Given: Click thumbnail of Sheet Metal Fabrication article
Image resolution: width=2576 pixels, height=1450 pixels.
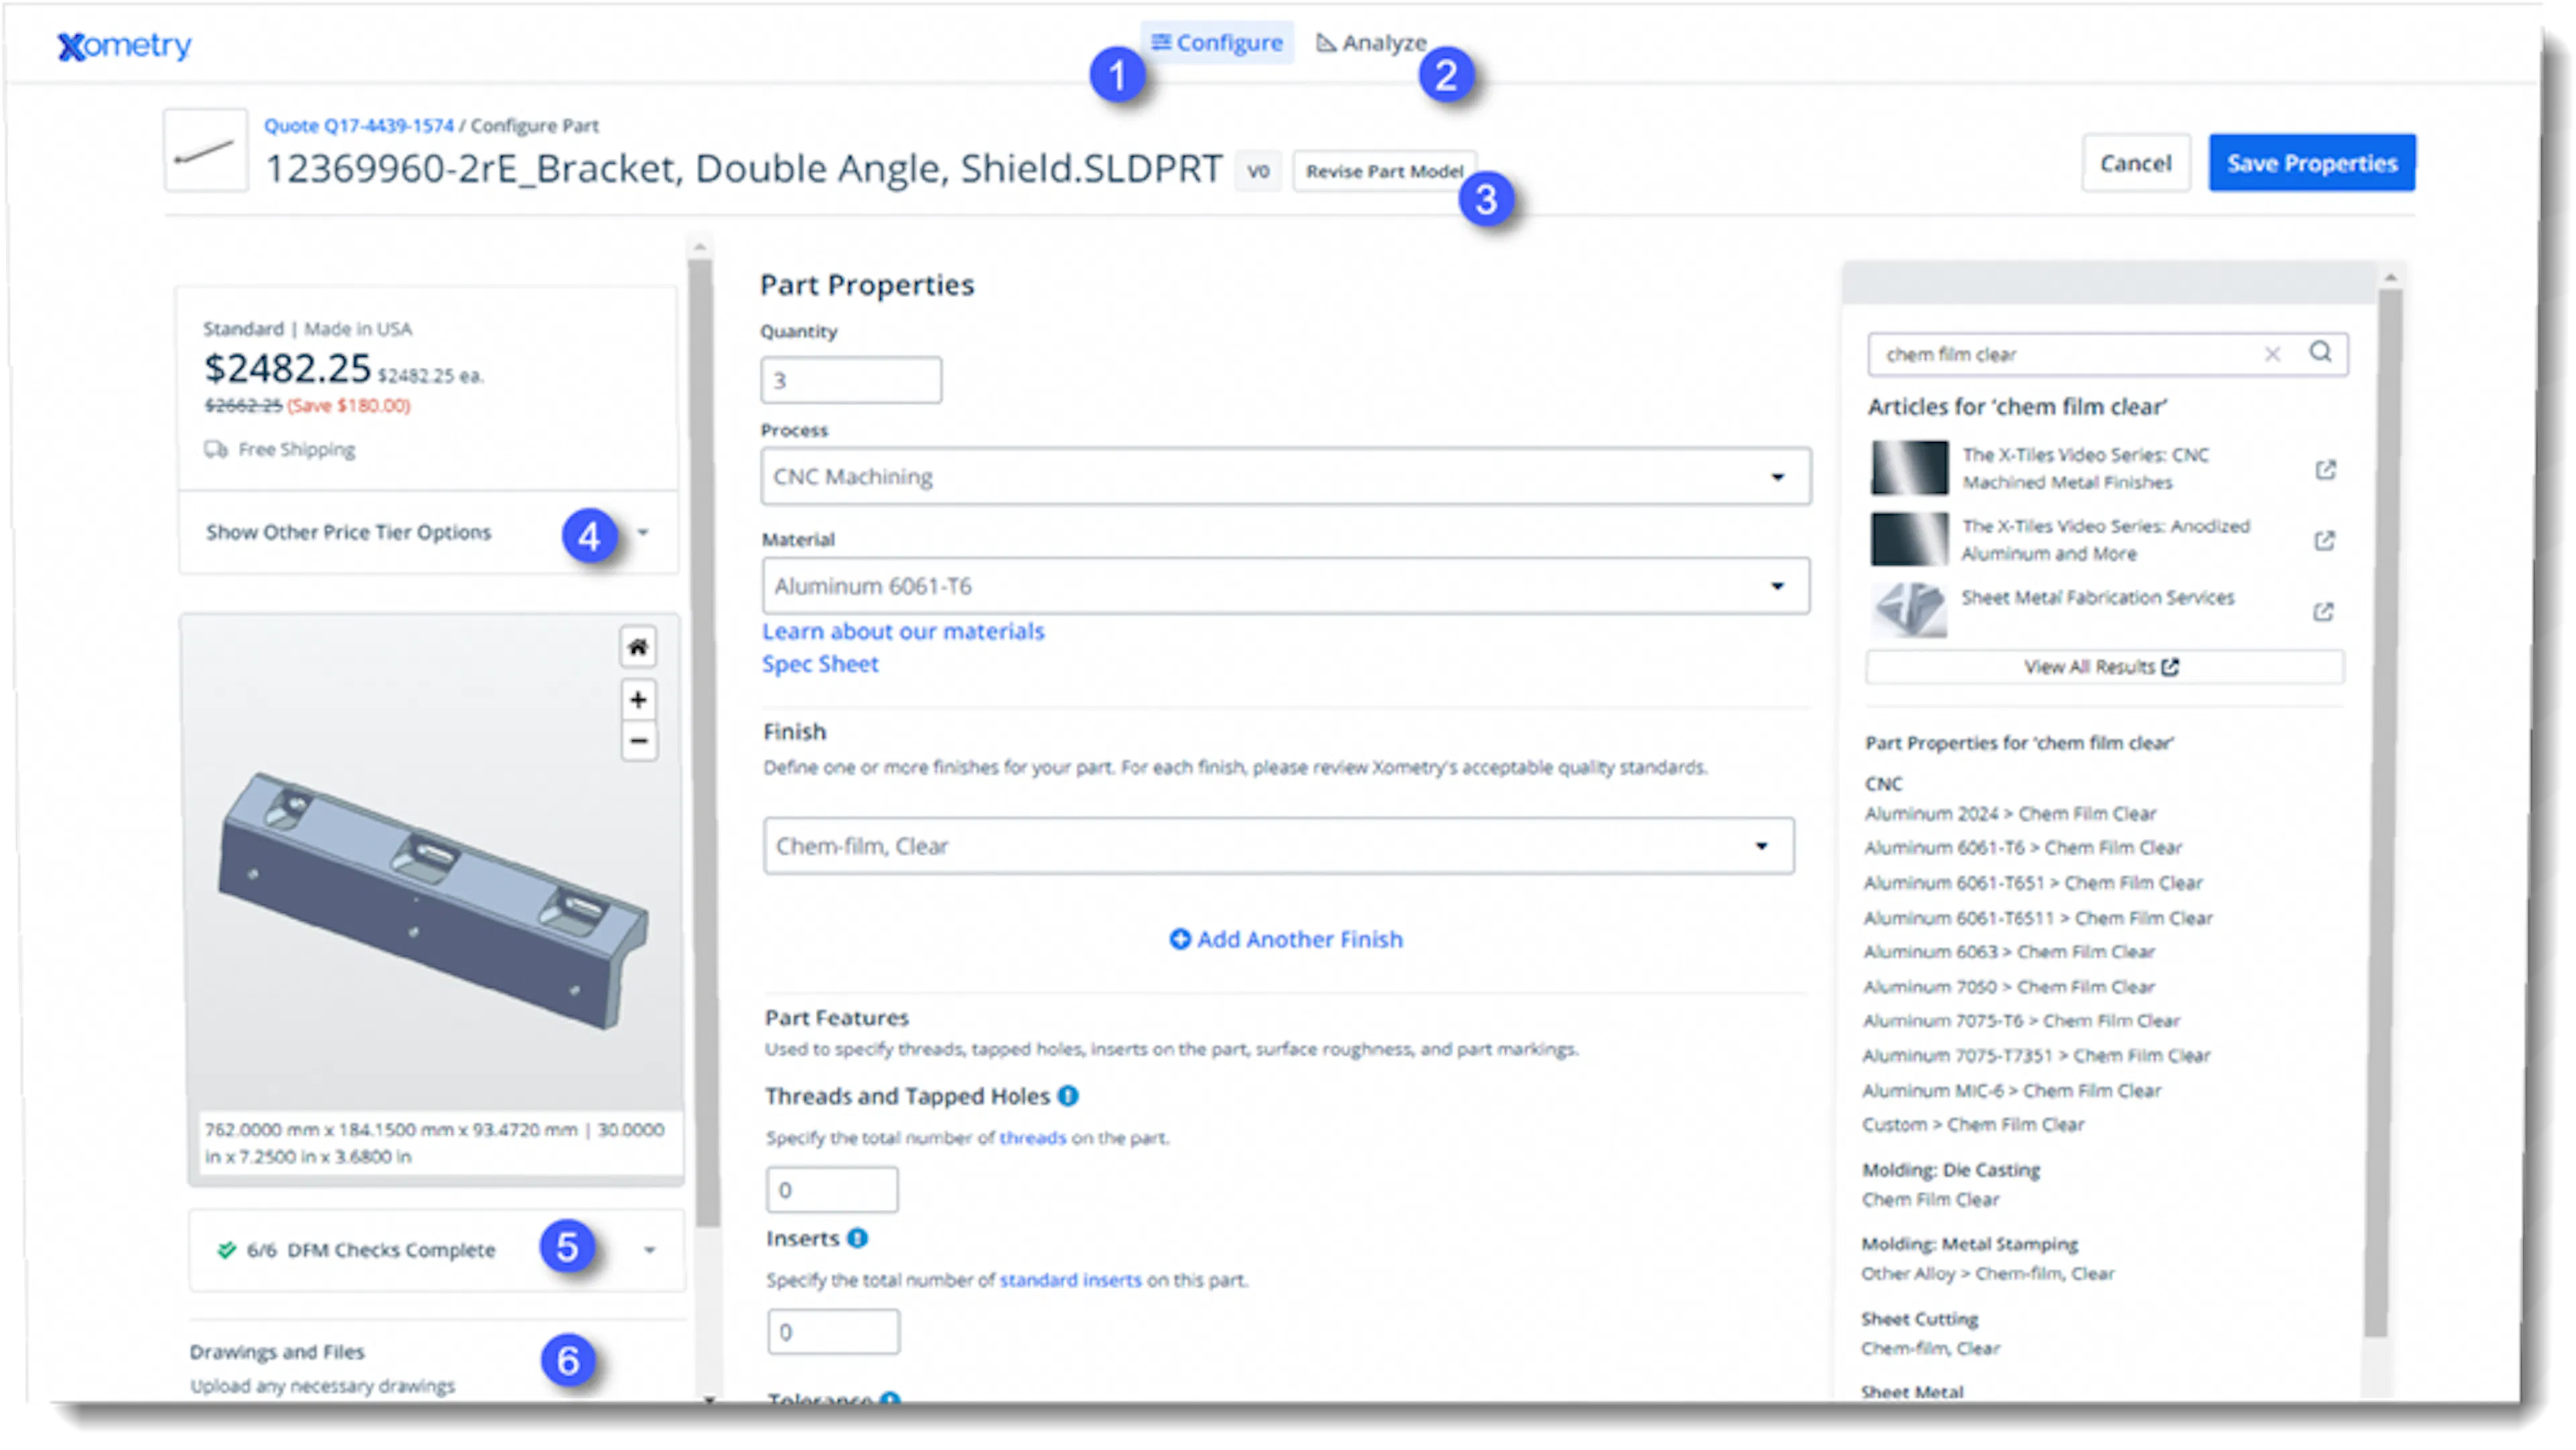Looking at the screenshot, I should coord(1909,610).
